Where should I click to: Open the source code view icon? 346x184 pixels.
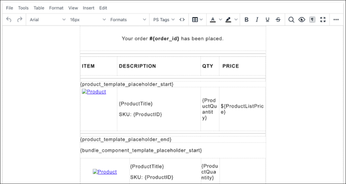(x=182, y=20)
